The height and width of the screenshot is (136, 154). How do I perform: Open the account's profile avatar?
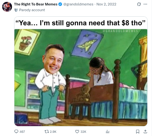pos(7,7)
